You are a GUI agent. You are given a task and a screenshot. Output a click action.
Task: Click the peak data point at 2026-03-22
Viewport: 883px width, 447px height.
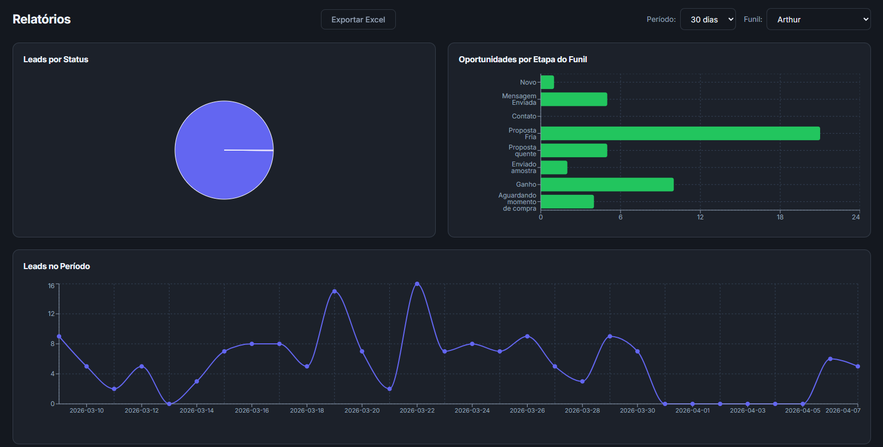417,284
